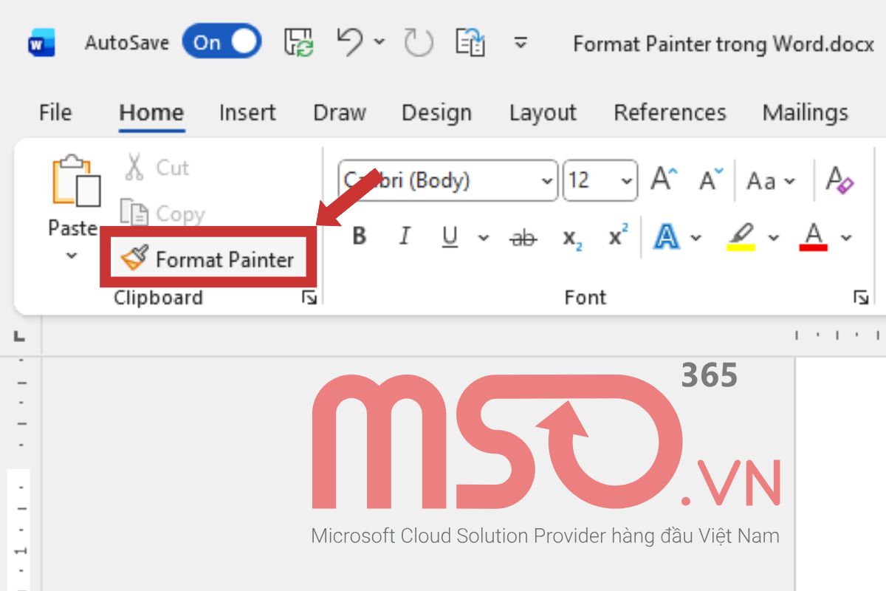Click the Cut button
The height and width of the screenshot is (591, 886).
tap(157, 168)
